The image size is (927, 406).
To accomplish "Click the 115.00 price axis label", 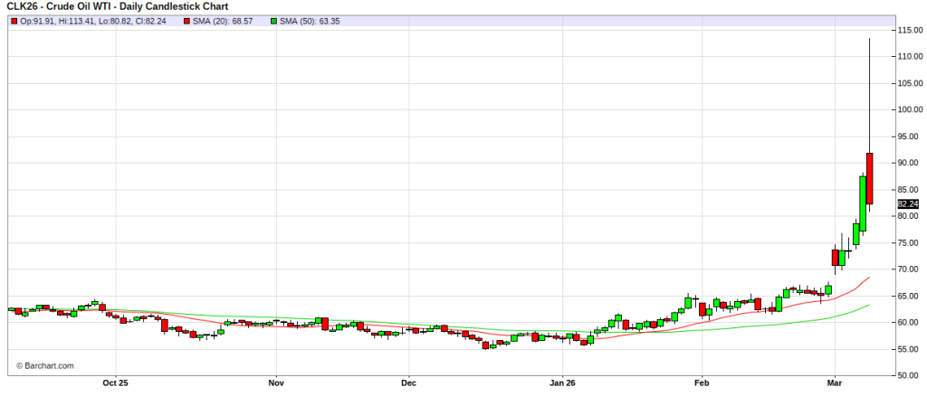I will [909, 30].
